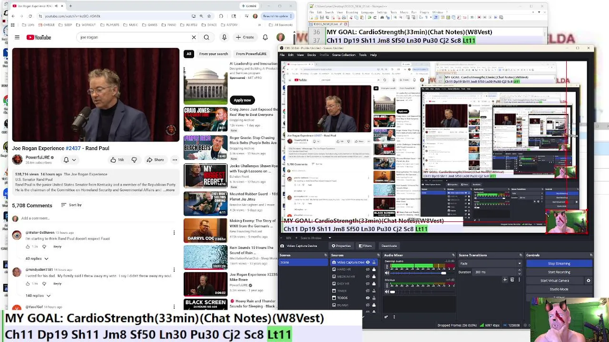
Task: Show the EASY HR source
Action: pos(367,284)
